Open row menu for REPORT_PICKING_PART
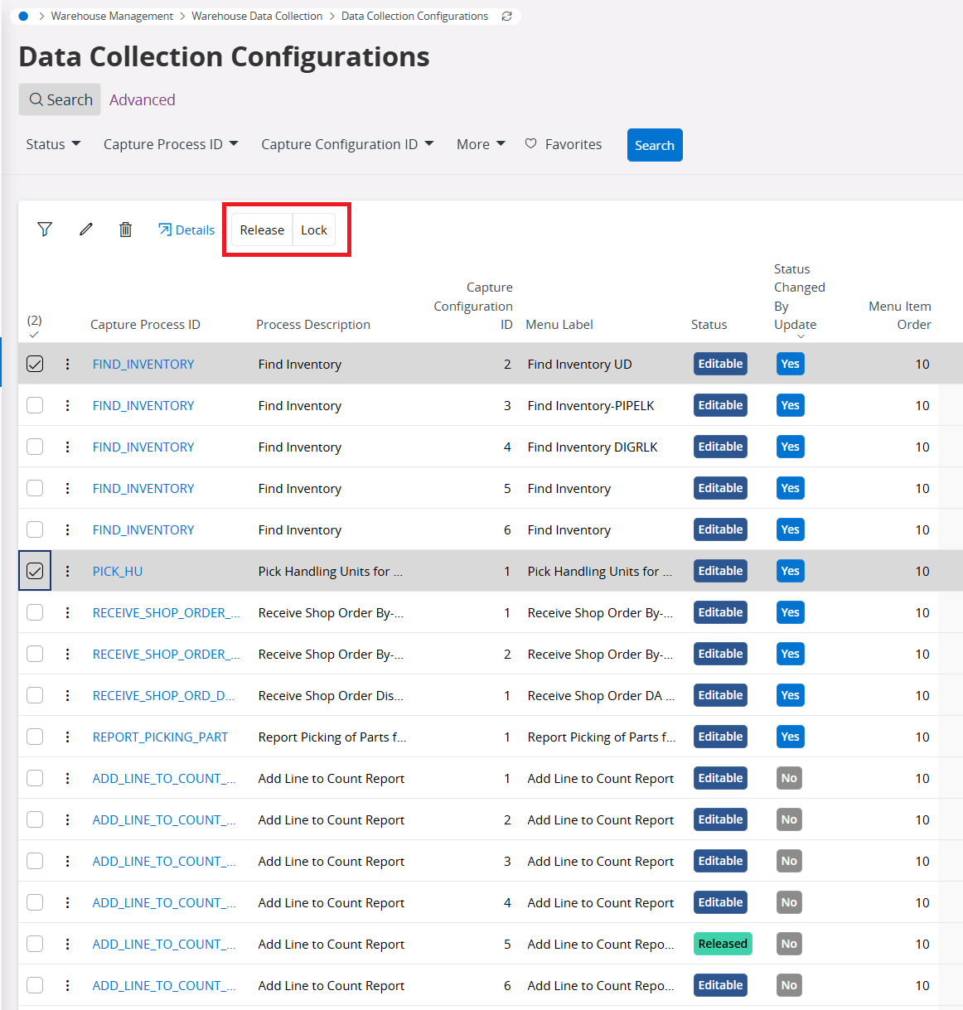This screenshot has height=1010, width=963. tap(68, 737)
